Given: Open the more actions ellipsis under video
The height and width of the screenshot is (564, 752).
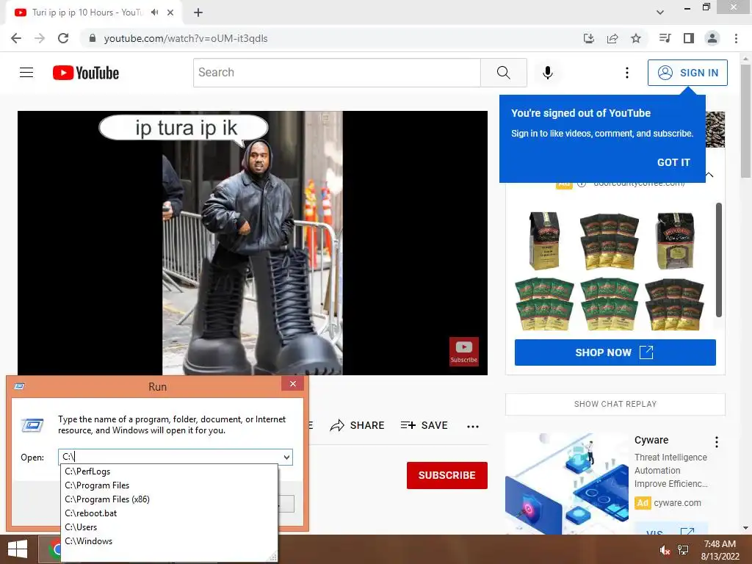Looking at the screenshot, I should pos(473,426).
